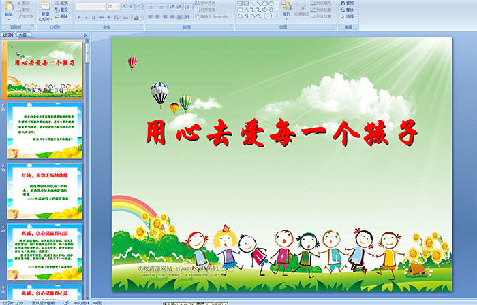Select the Right Arrow block shape
This screenshot has height=305, width=477.
click(264, 10)
